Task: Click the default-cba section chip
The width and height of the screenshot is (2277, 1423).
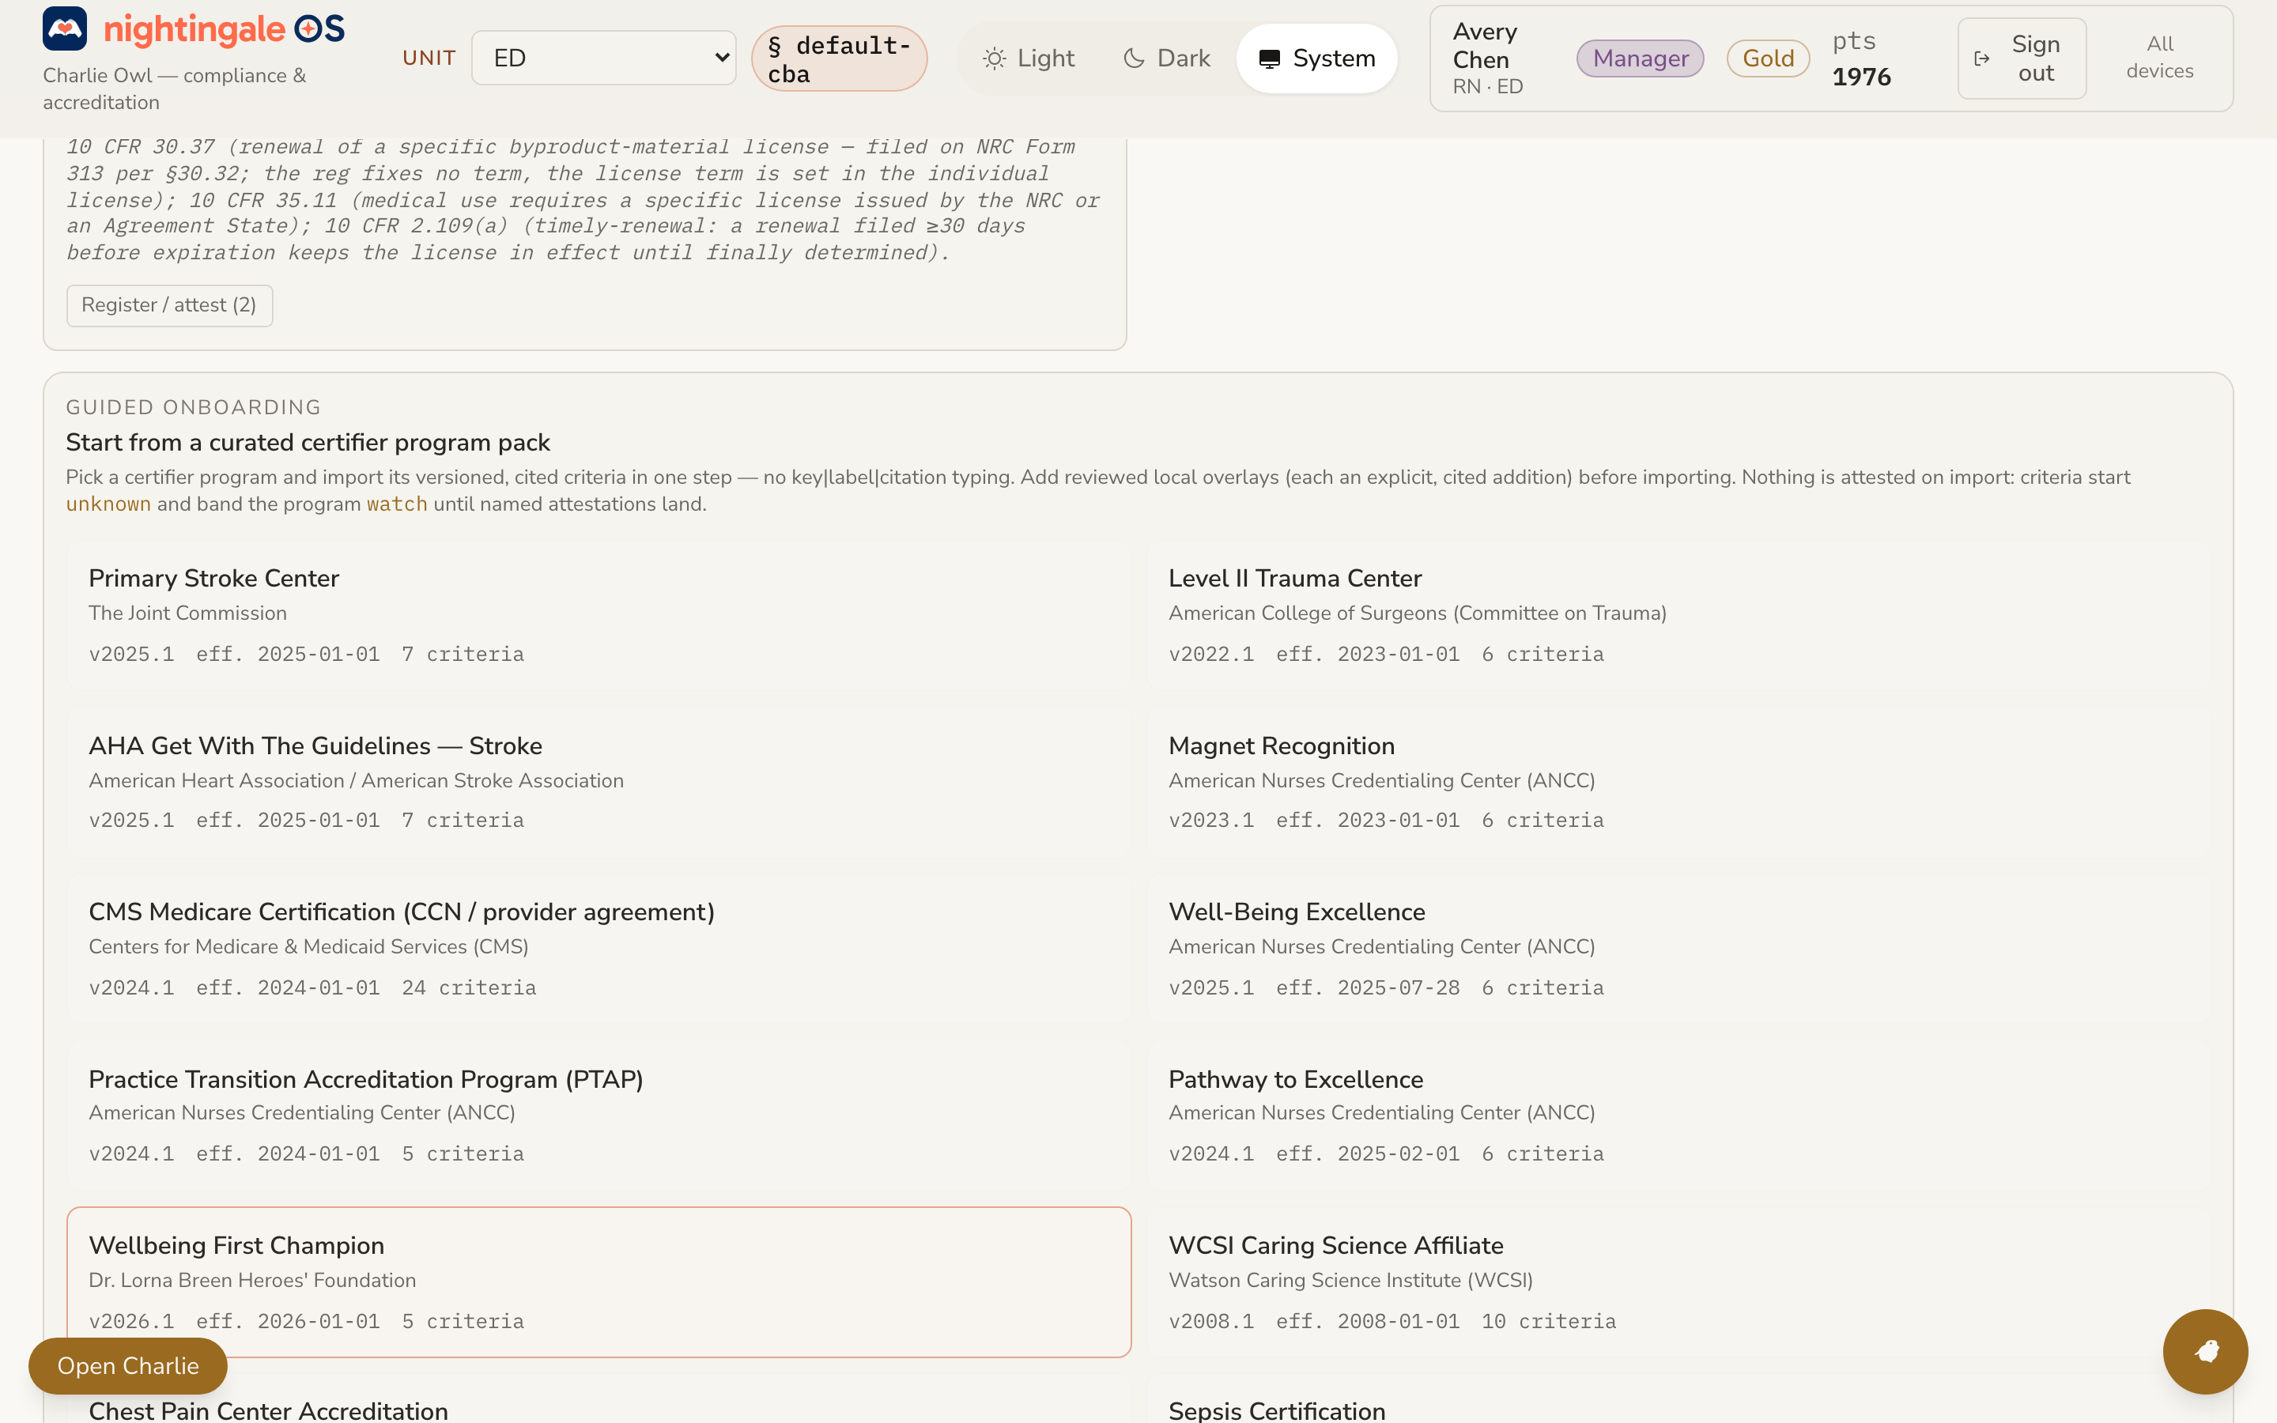Action: [840, 59]
